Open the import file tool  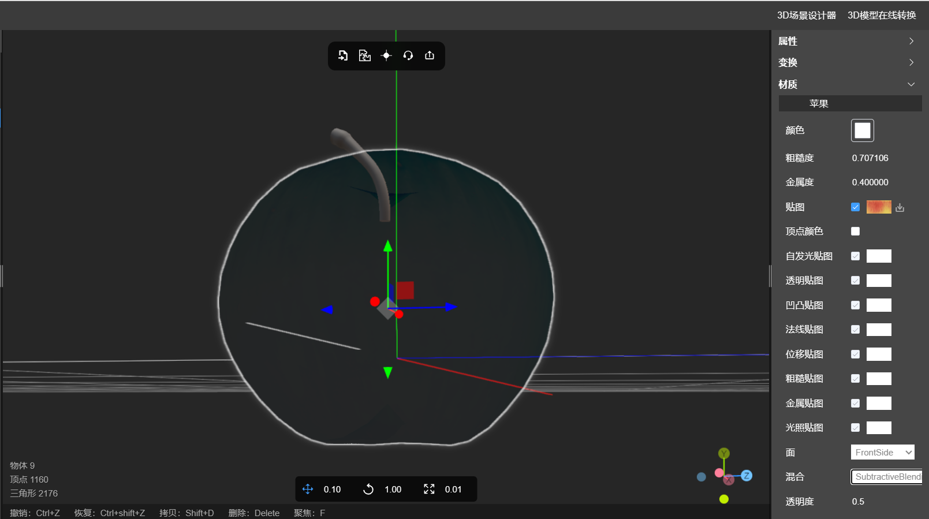tap(343, 55)
